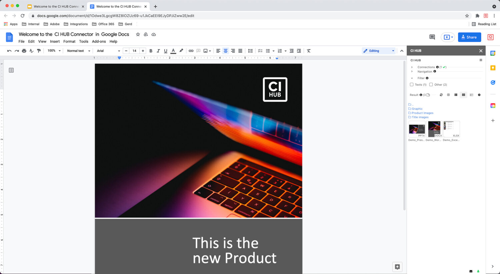
Task: Apply a bulleted list
Action: pyautogui.click(x=268, y=51)
